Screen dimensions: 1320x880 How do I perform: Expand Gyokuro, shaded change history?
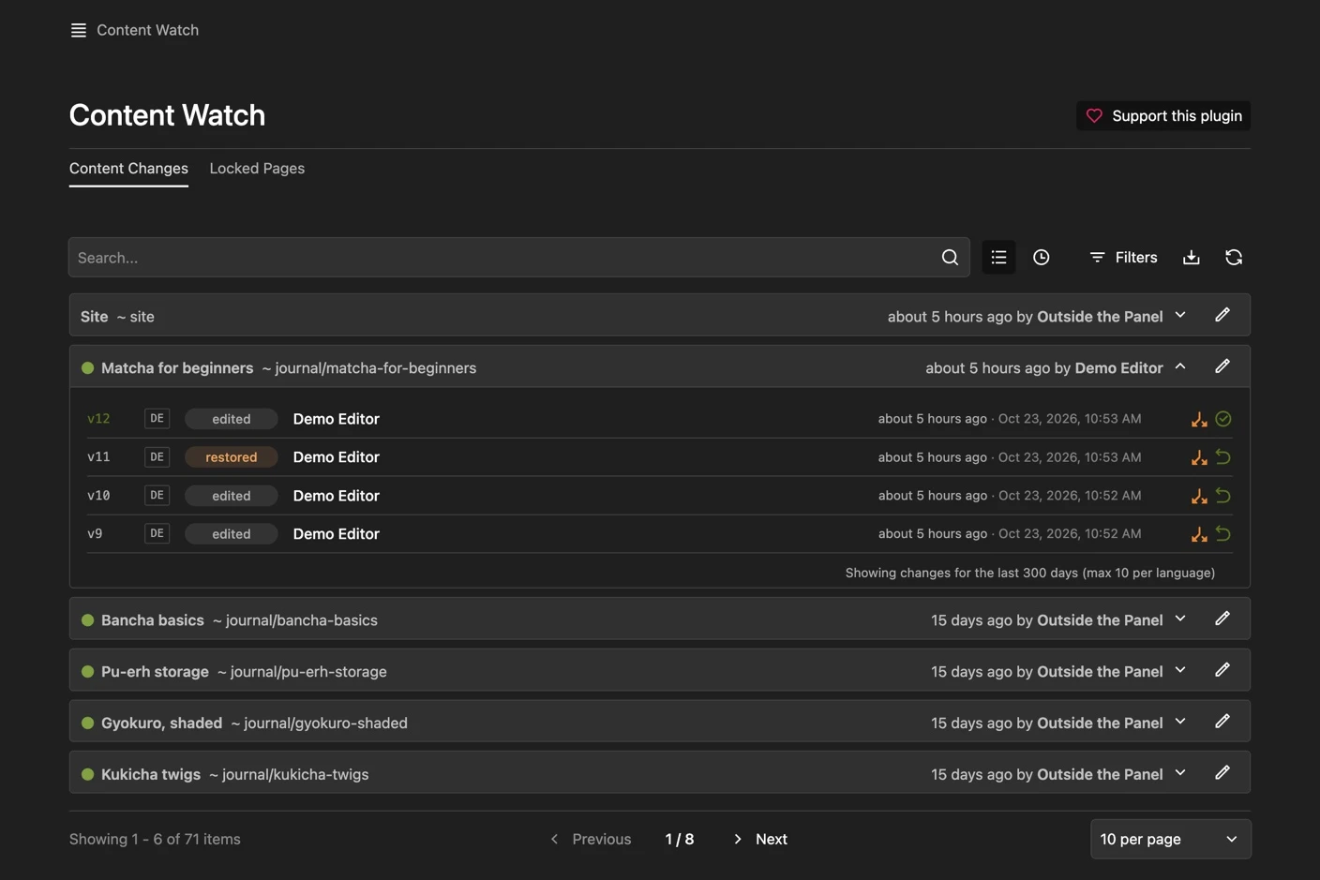tap(1180, 723)
